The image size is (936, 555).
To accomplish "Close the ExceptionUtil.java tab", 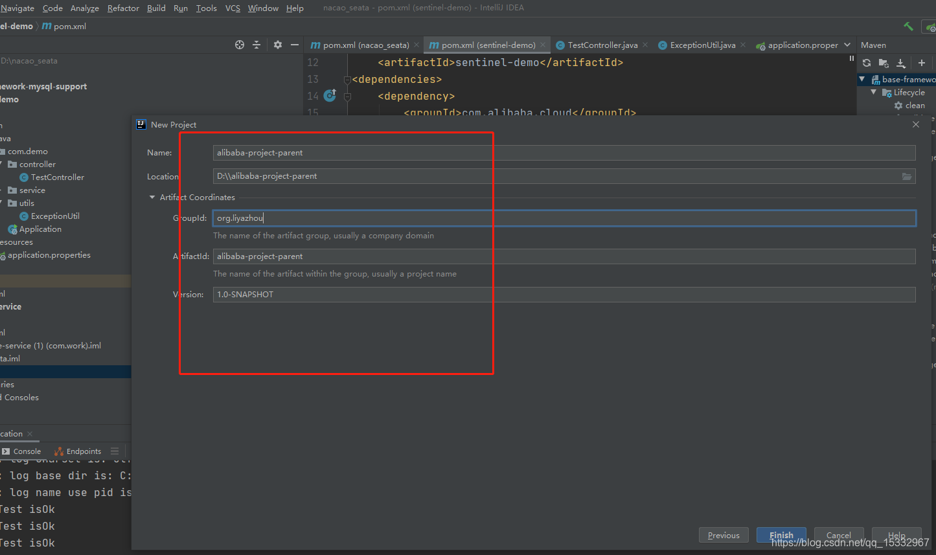I will pyautogui.click(x=743, y=45).
